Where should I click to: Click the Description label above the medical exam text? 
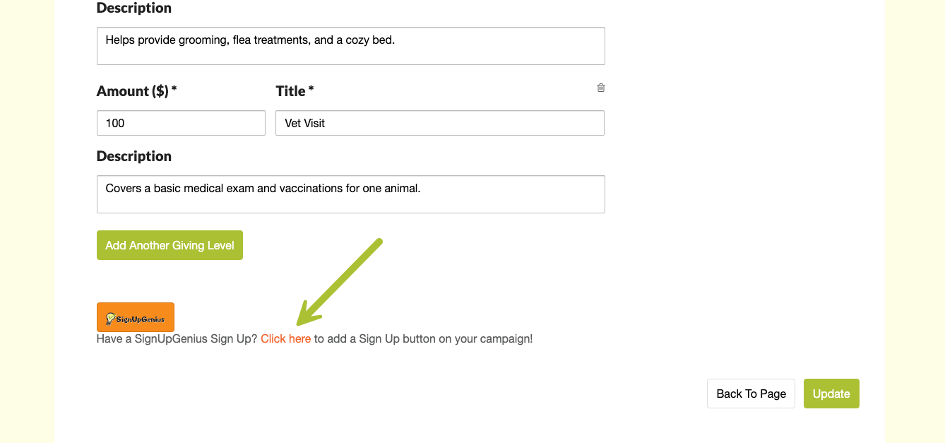pos(134,156)
